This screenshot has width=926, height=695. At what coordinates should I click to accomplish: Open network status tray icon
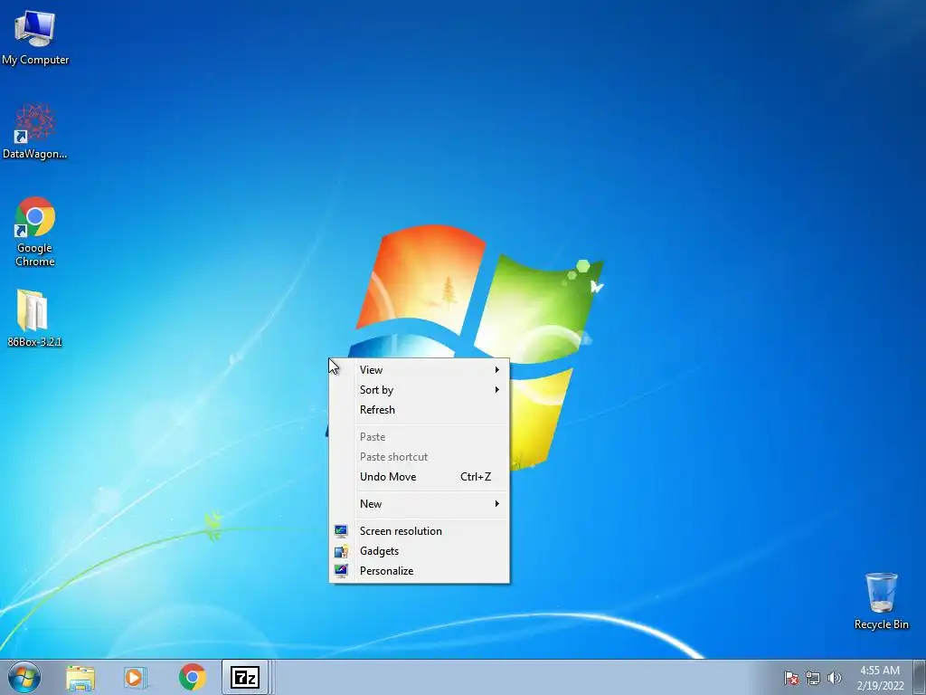[813, 678]
